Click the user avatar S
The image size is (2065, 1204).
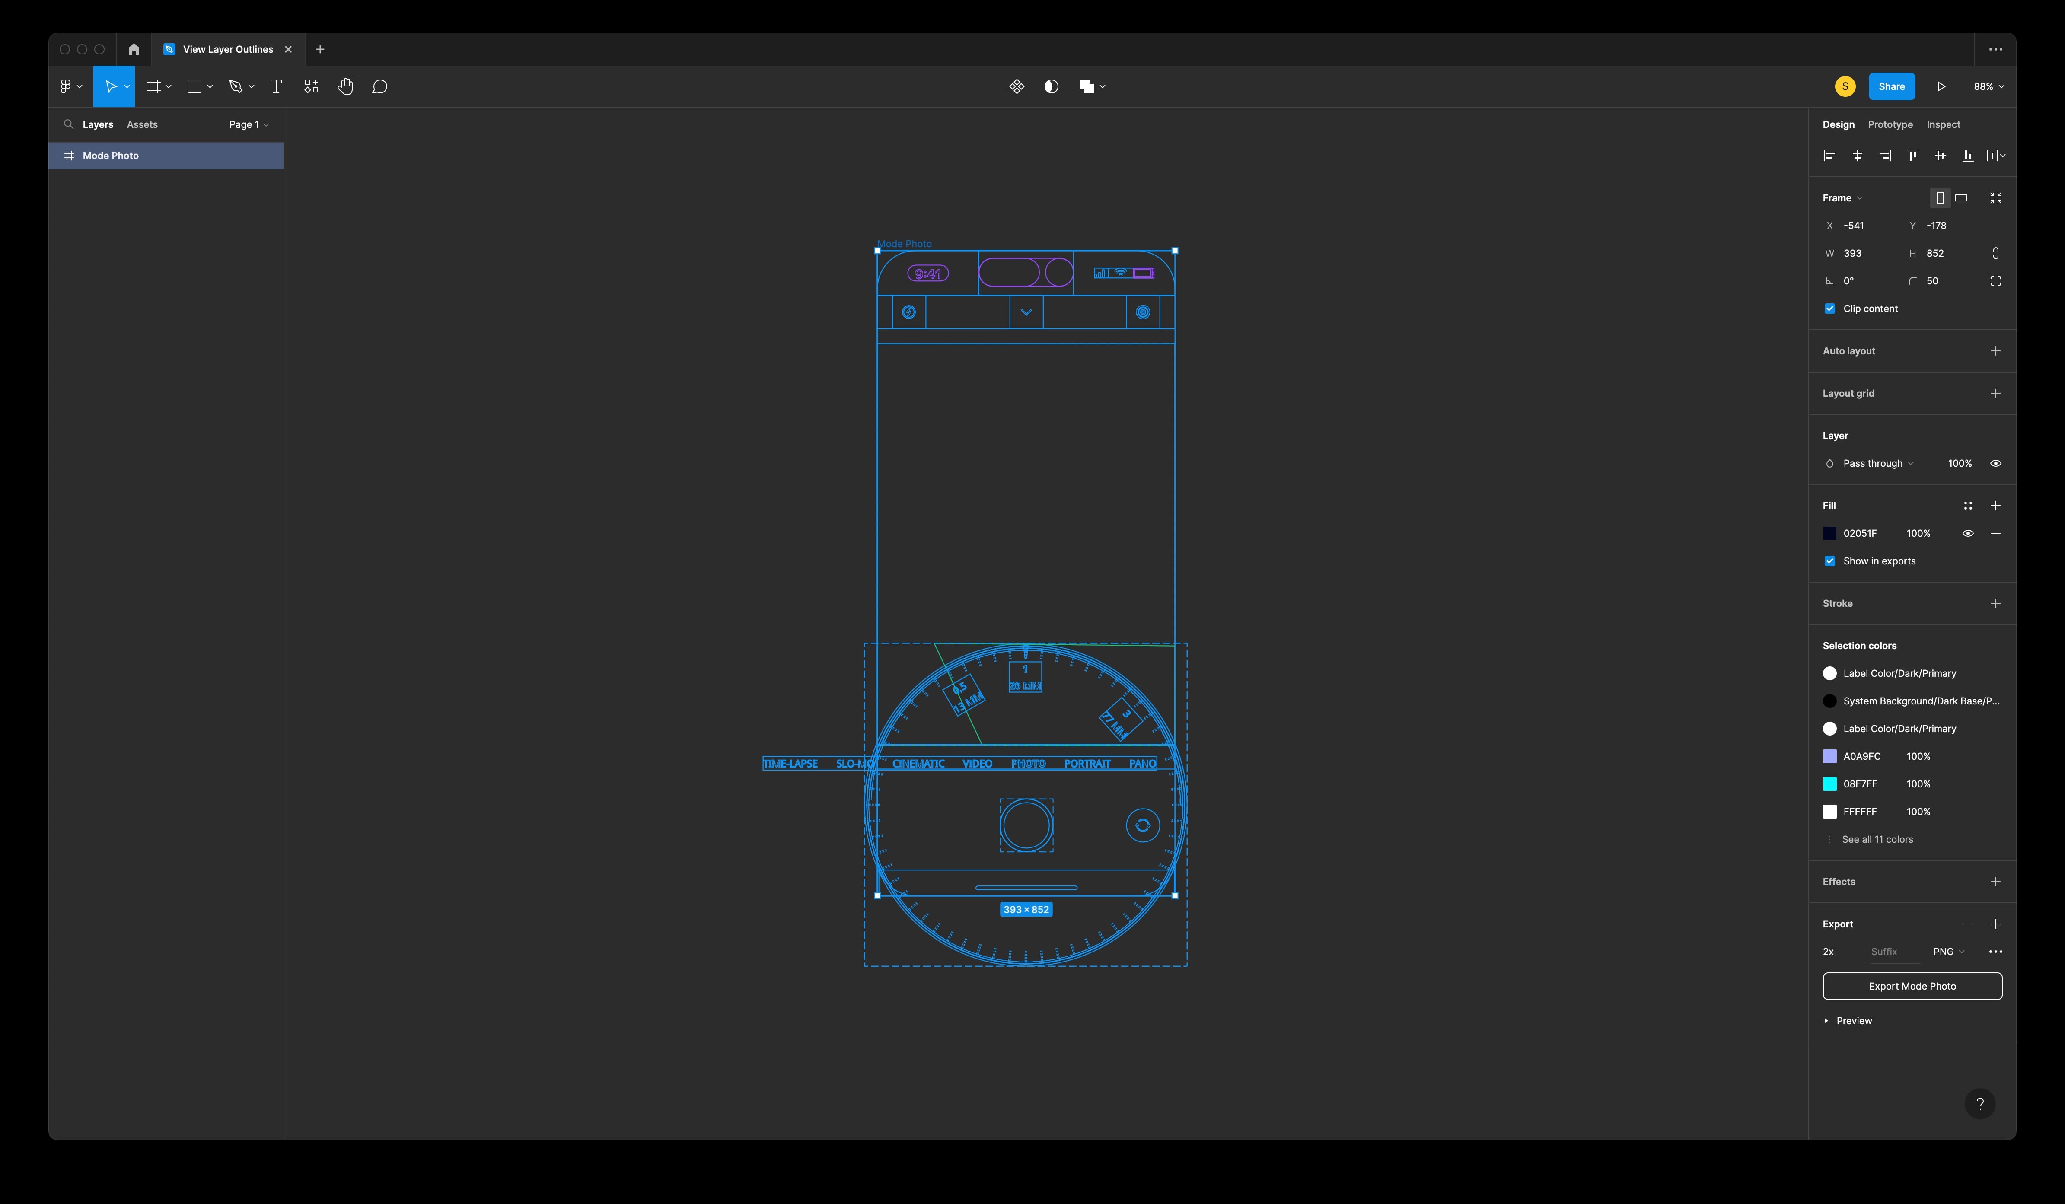click(1845, 86)
